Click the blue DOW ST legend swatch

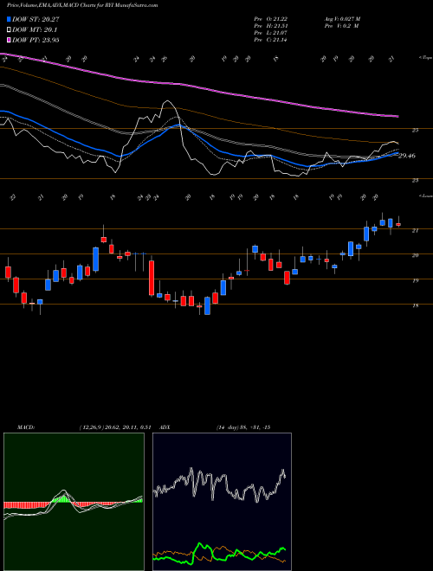click(10, 19)
